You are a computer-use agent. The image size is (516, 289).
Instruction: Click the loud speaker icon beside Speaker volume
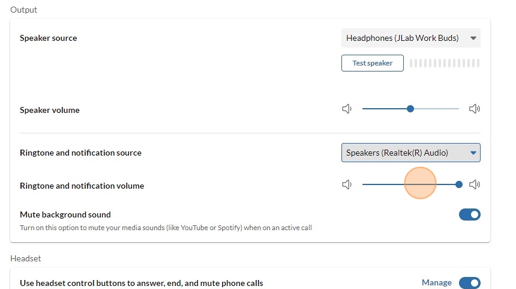pos(475,109)
